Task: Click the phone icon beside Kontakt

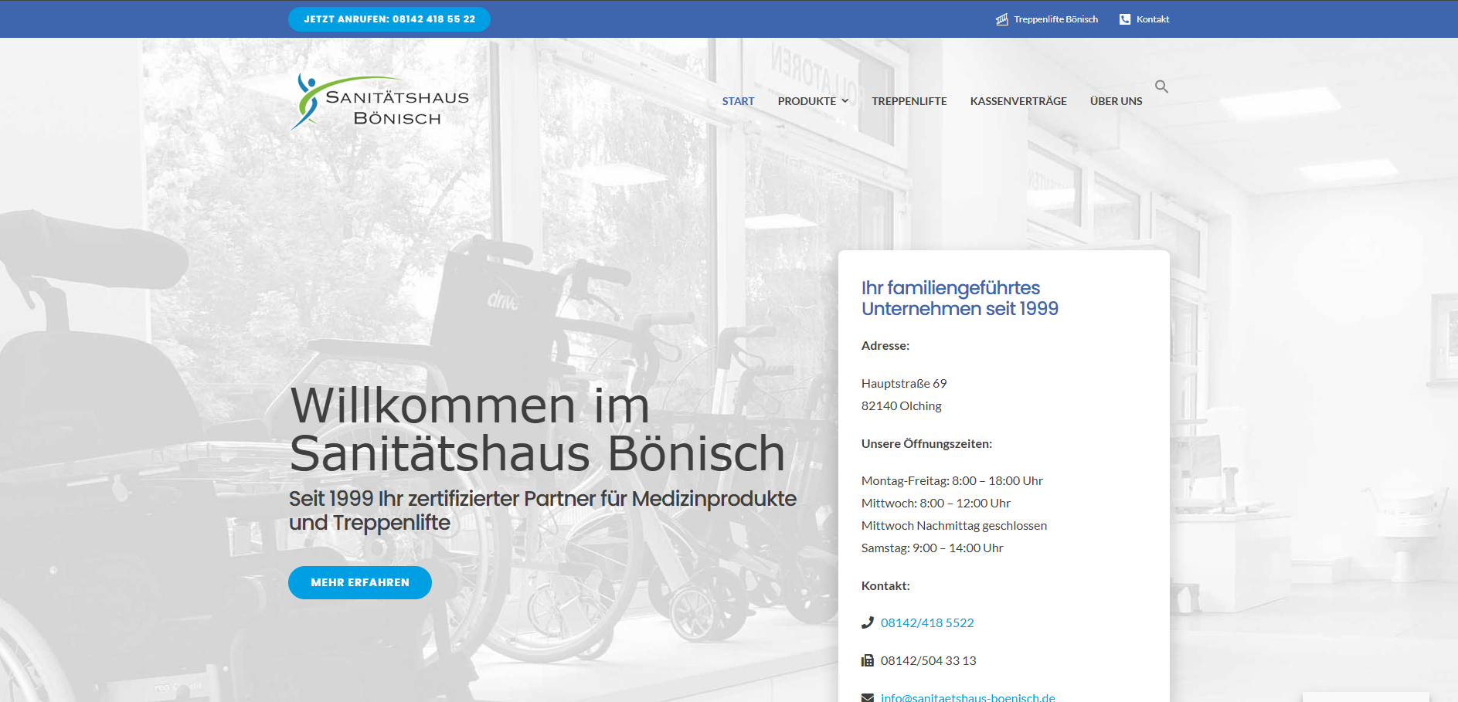Action: (1125, 19)
